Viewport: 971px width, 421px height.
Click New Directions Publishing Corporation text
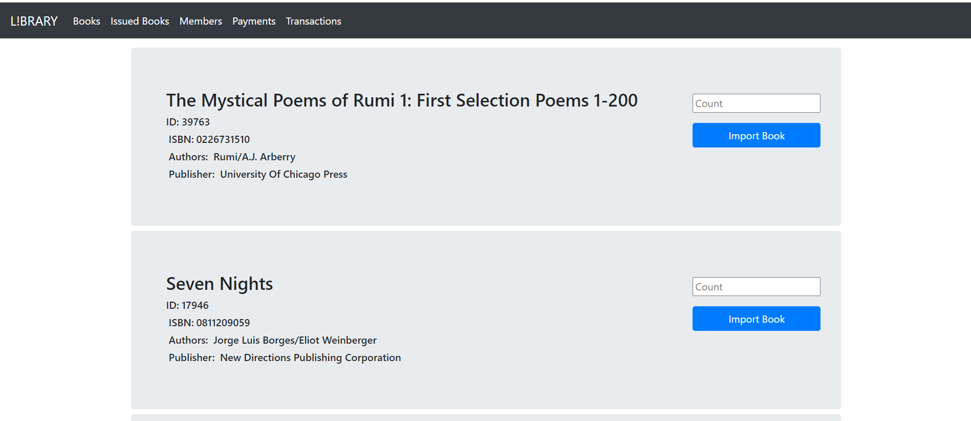310,357
